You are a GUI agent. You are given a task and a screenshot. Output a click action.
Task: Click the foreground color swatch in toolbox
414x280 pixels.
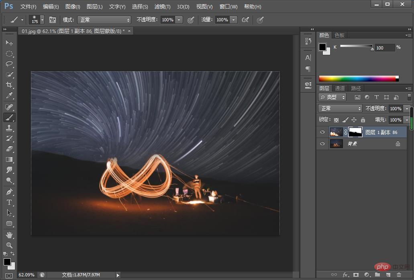[7, 262]
